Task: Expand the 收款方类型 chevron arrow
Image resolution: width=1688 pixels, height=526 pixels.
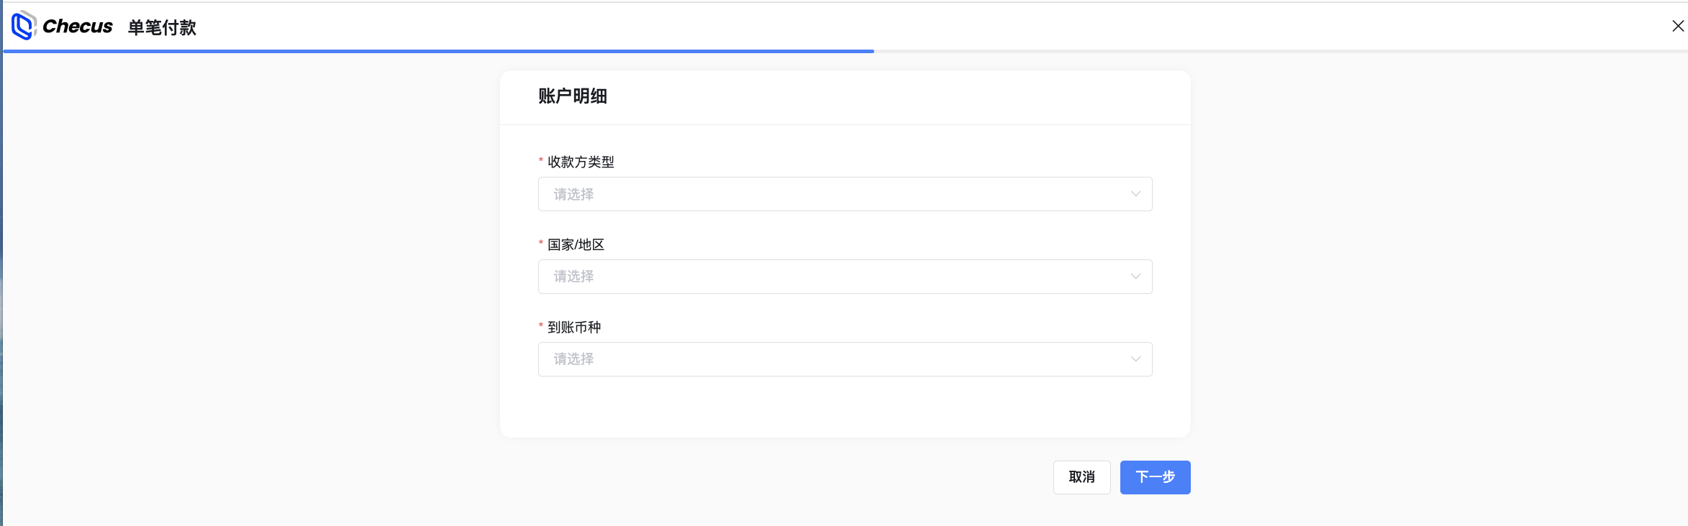Action: (1135, 194)
